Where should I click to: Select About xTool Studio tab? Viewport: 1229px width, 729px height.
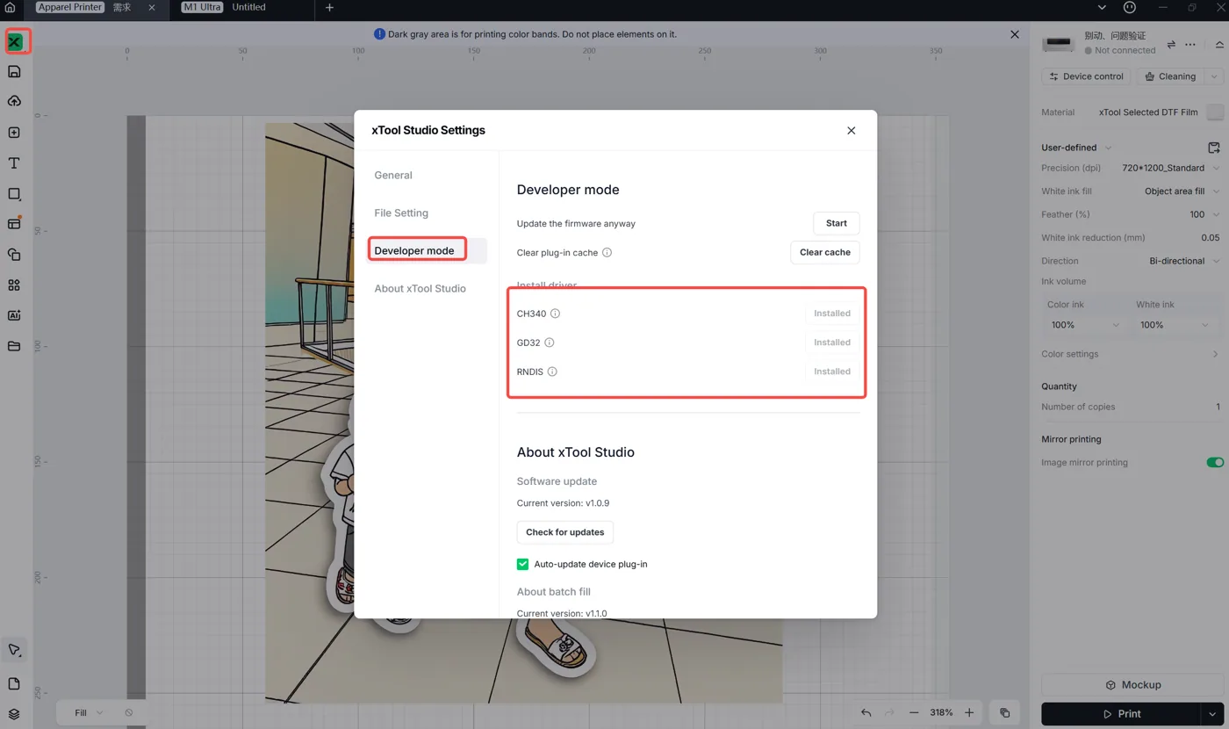[420, 288]
